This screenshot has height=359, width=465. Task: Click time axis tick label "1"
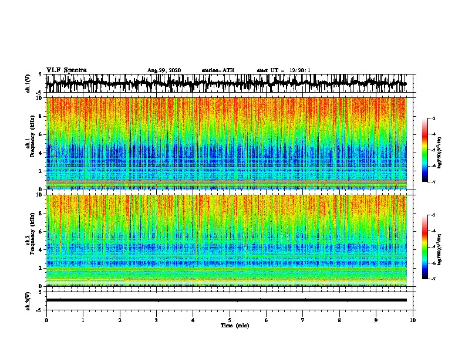tap(83, 320)
